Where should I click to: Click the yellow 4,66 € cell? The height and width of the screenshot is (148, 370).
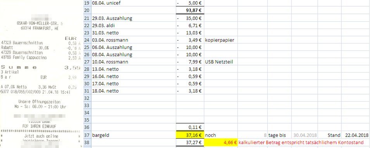[221, 142]
